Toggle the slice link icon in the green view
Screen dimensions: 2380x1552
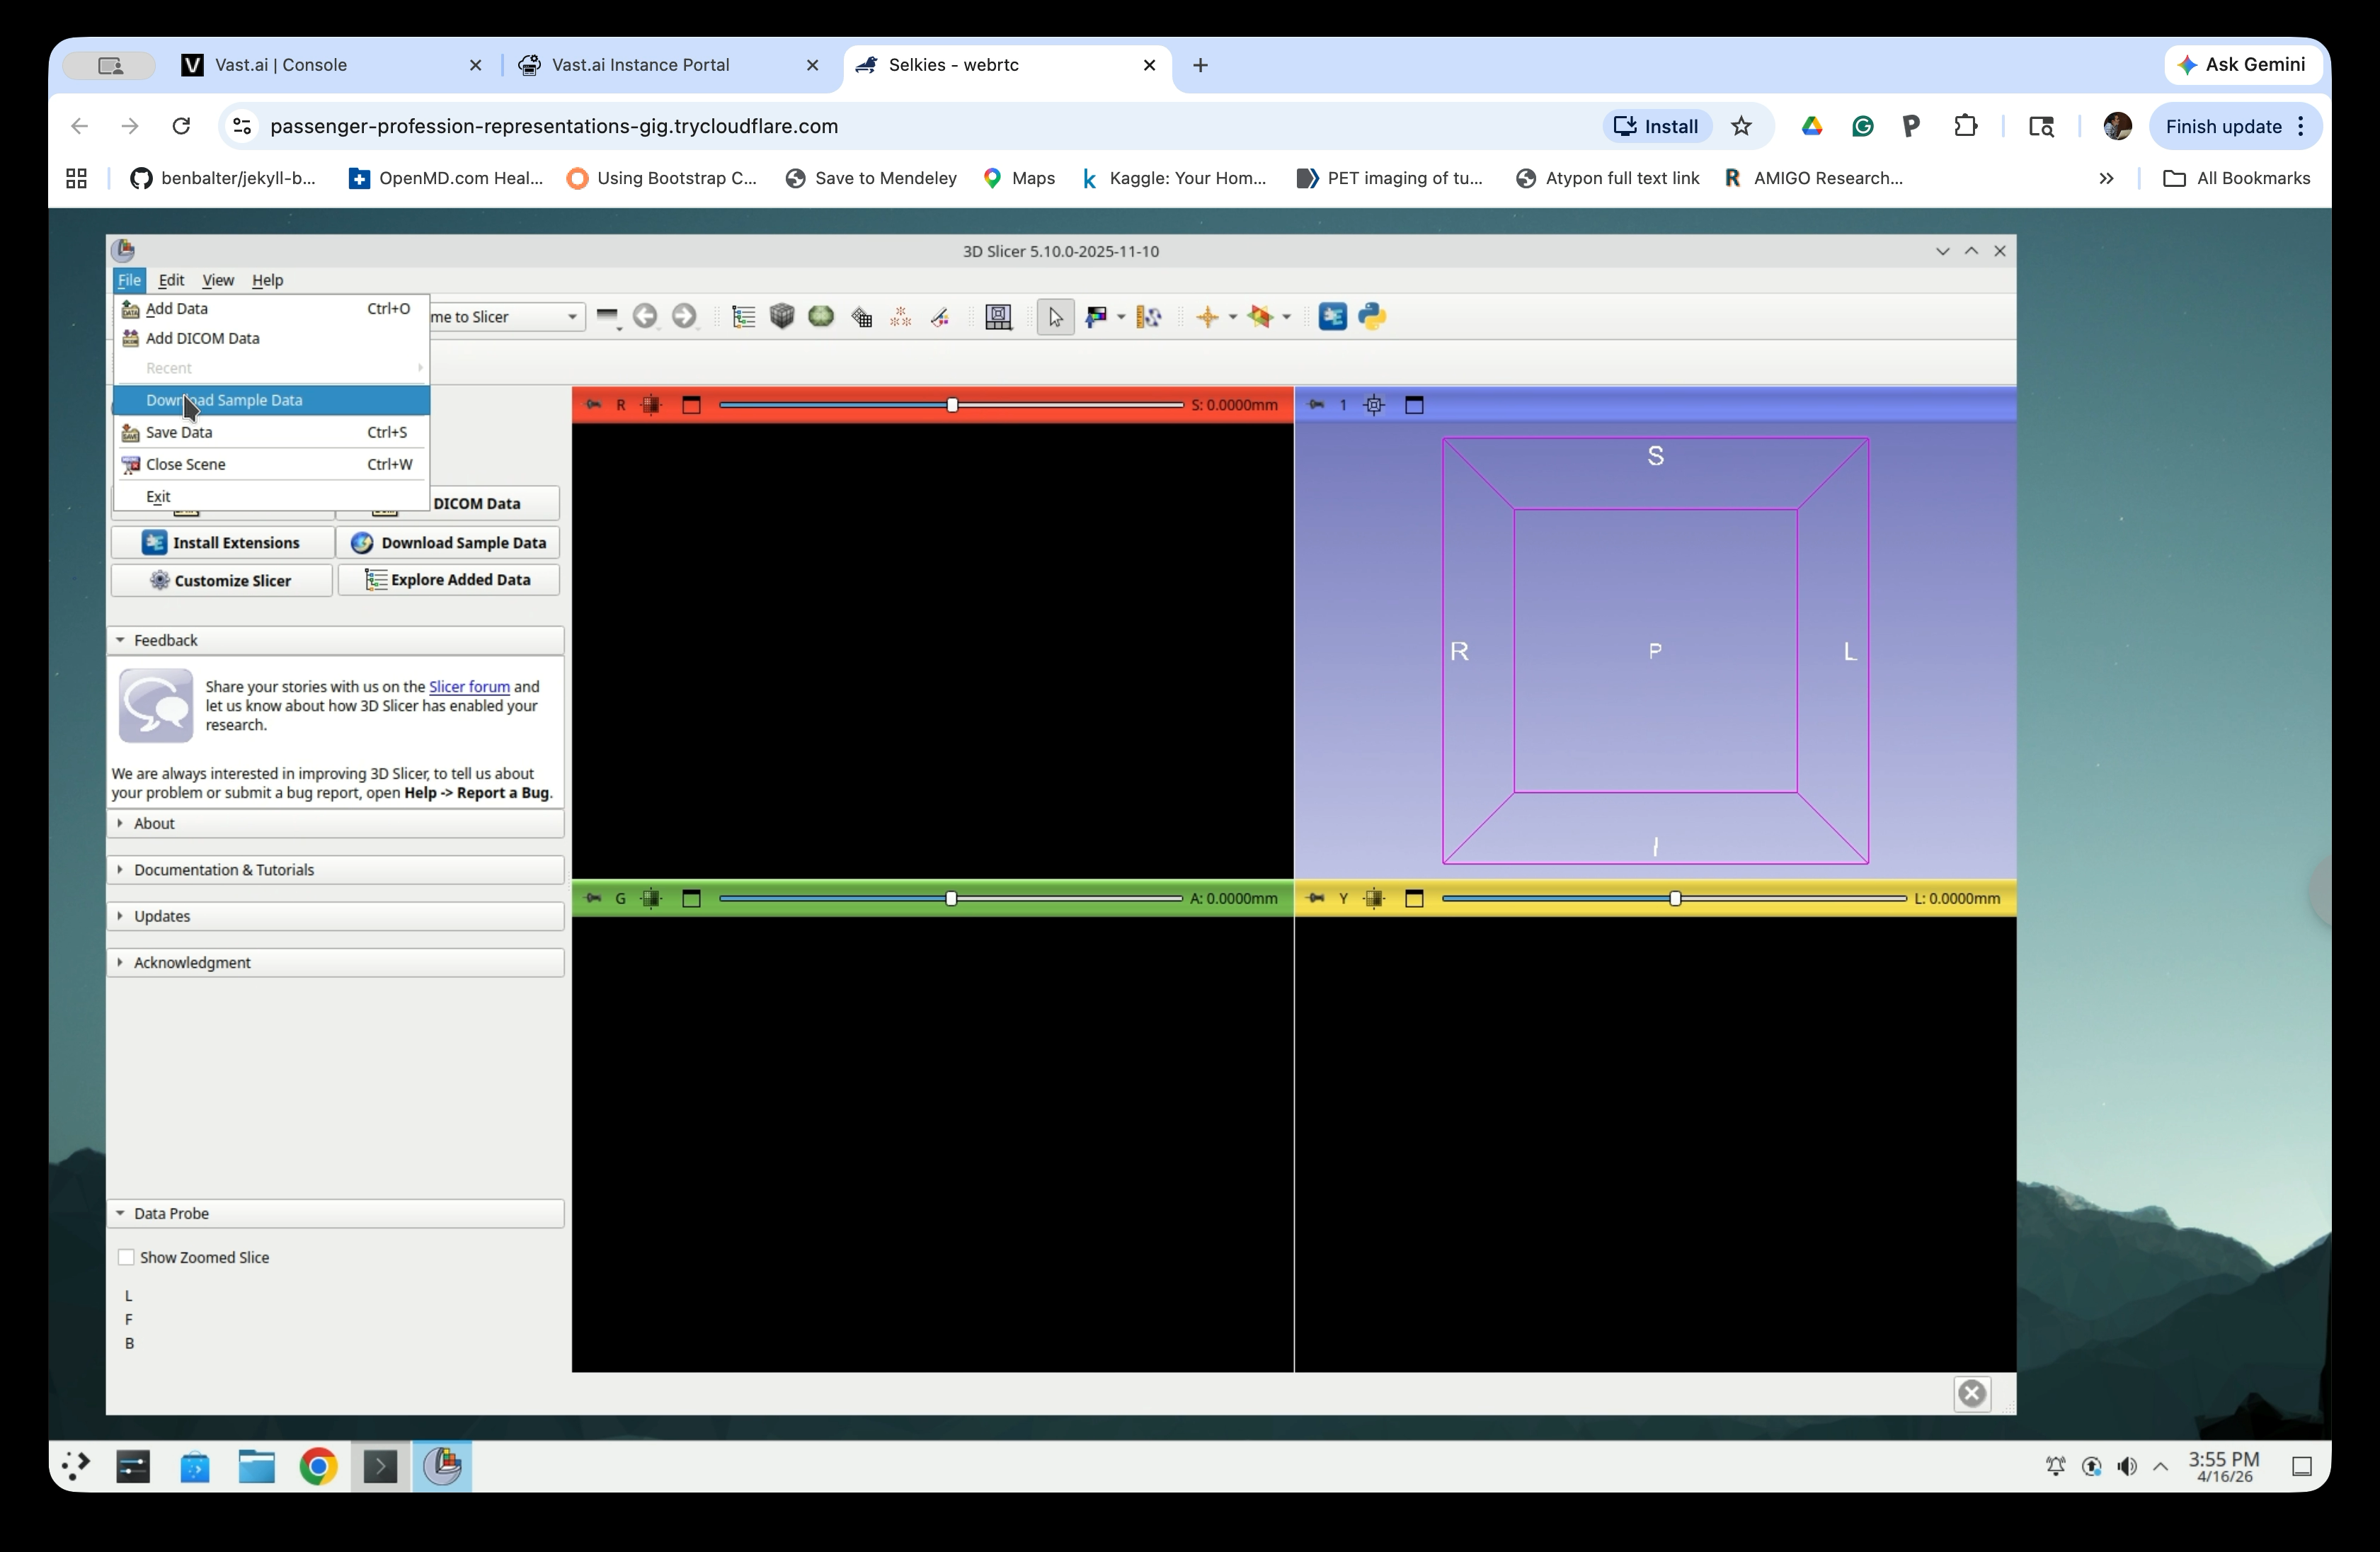pyautogui.click(x=651, y=898)
